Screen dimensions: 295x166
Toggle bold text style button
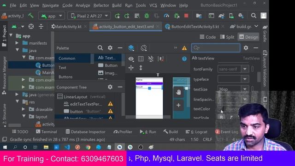click(x=221, y=117)
